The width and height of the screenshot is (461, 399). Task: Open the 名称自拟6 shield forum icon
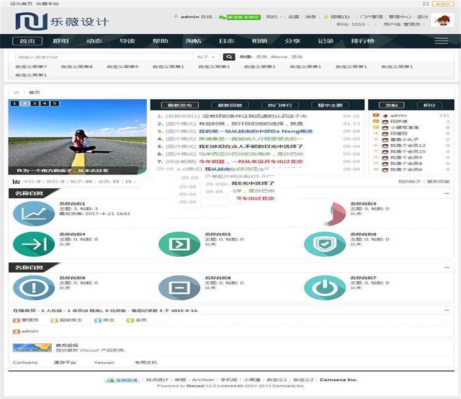325,244
